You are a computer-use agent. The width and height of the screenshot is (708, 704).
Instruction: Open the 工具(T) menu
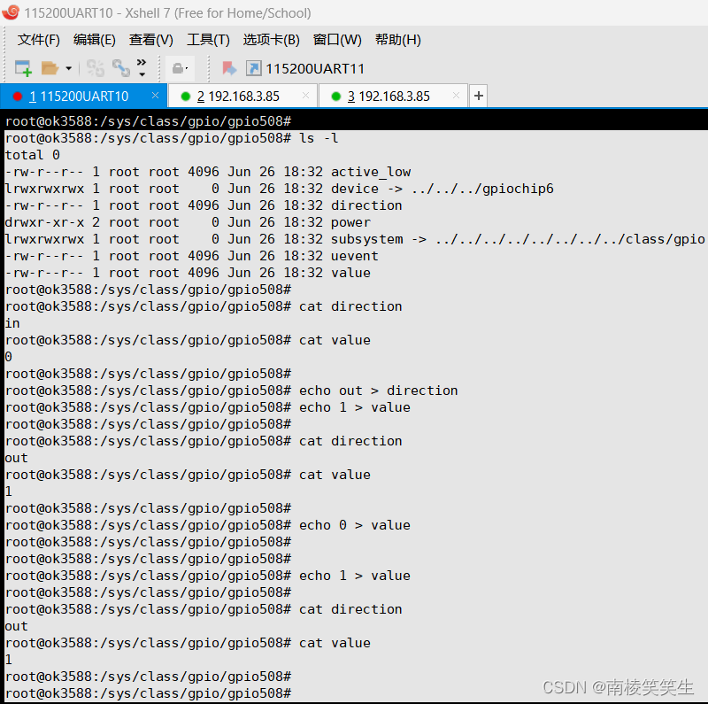point(208,40)
